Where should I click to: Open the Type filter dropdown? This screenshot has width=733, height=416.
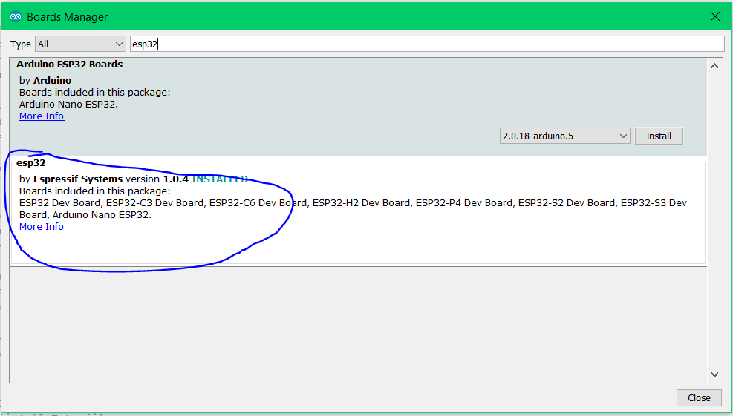point(80,44)
